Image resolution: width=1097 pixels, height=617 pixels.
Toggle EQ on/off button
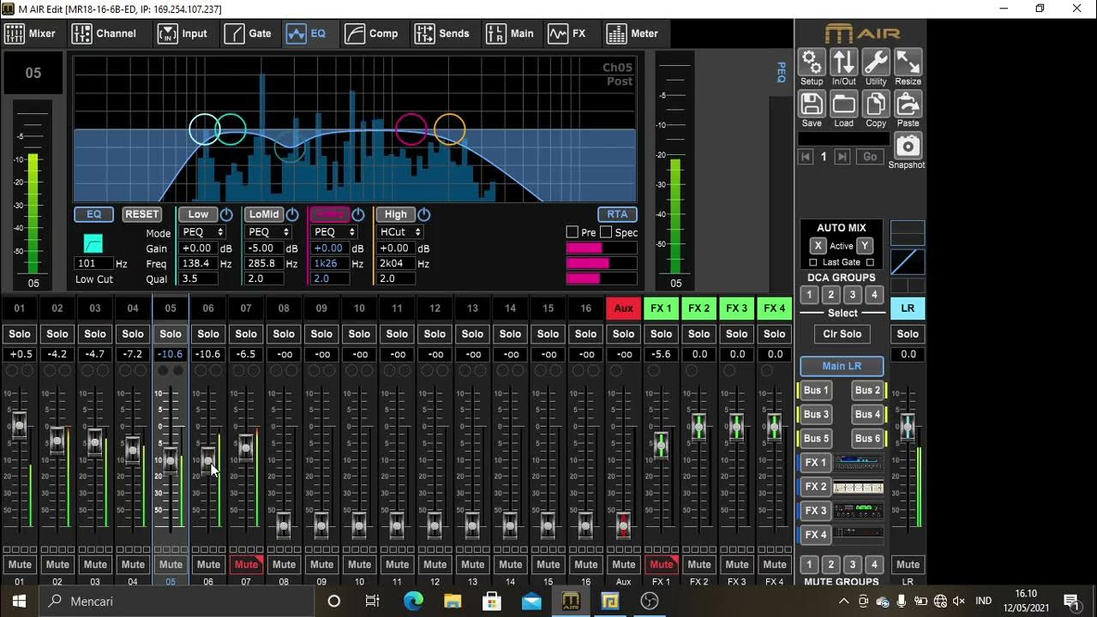93,214
